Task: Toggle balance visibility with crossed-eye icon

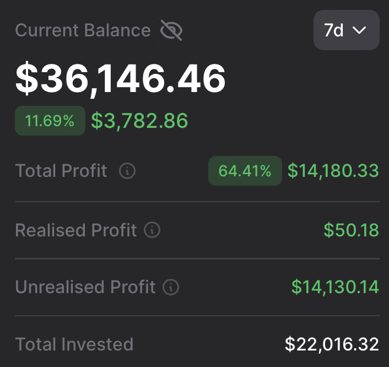Action: click(171, 30)
